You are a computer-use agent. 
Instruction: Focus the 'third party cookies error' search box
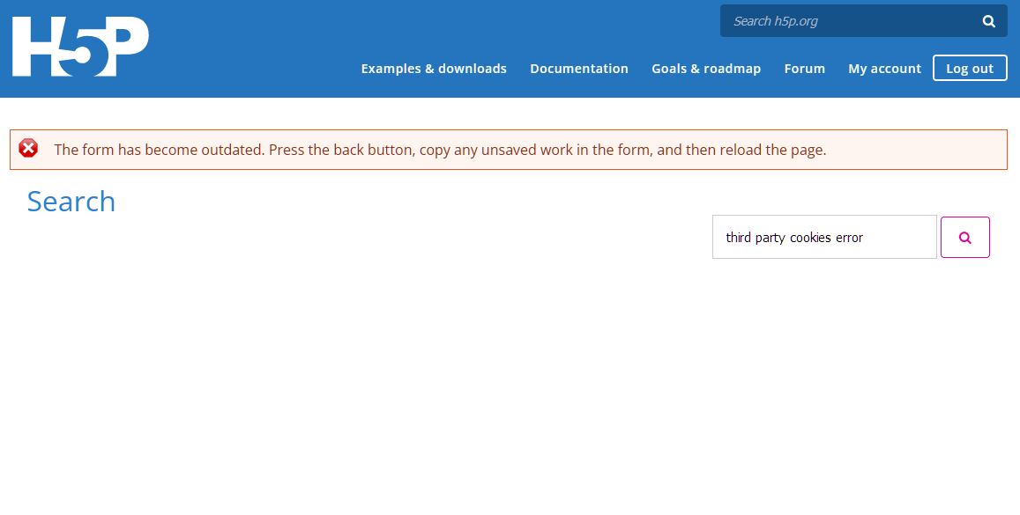pyautogui.click(x=824, y=237)
